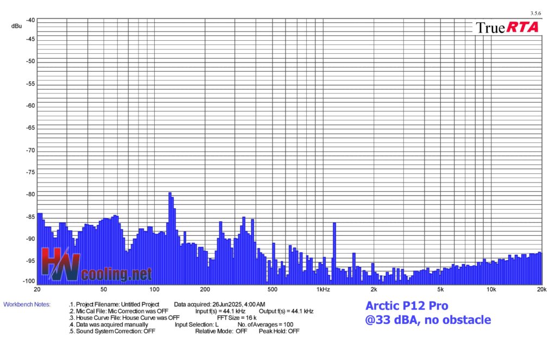Click the House Curve File note line
Viewport: 556px width, 339px height.
click(x=124, y=318)
